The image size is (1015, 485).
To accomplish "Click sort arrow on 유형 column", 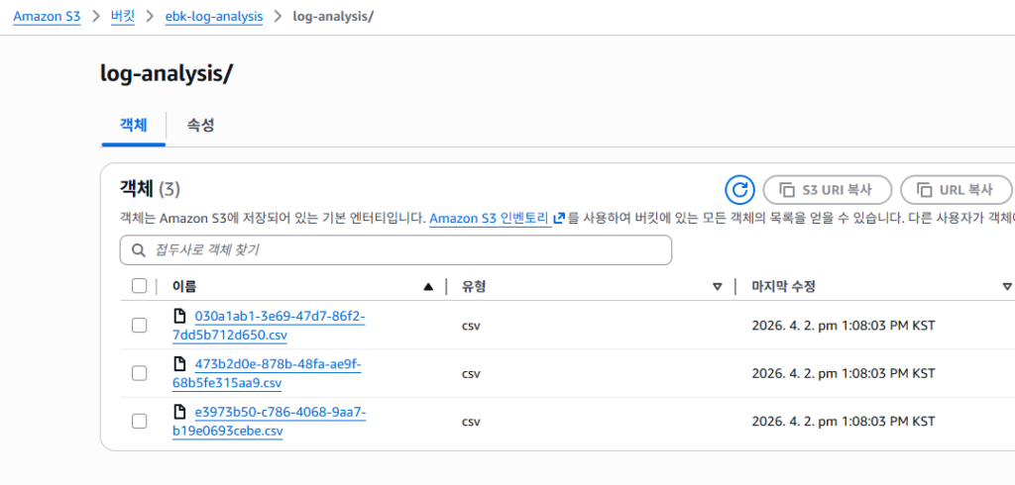I will (x=718, y=287).
